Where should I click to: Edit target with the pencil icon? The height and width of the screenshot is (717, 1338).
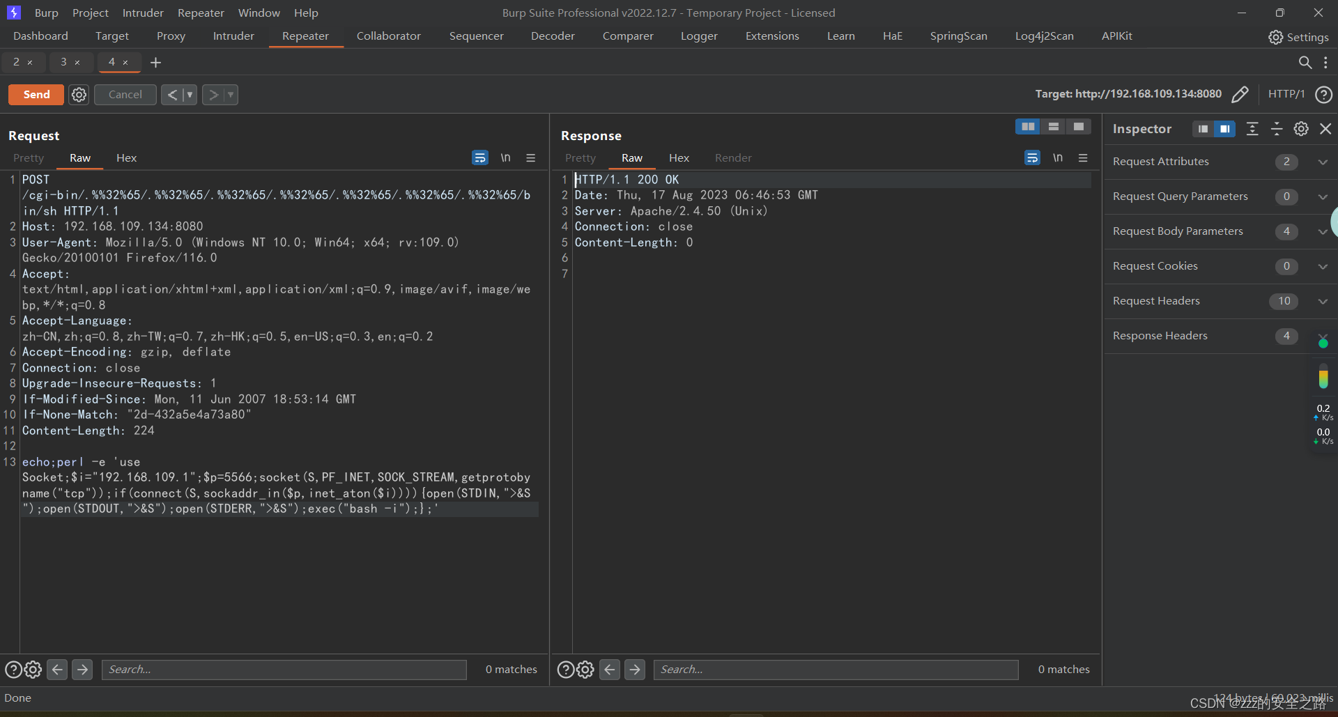(x=1240, y=94)
